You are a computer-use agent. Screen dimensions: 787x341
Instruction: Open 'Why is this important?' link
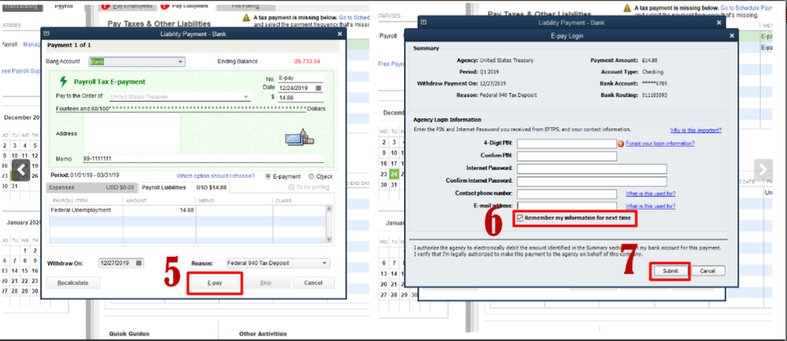(696, 131)
